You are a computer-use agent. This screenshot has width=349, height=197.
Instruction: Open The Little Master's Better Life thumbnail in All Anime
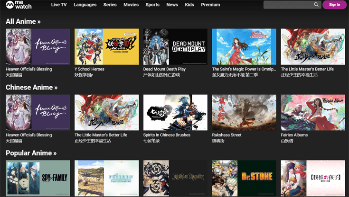pos(313,46)
